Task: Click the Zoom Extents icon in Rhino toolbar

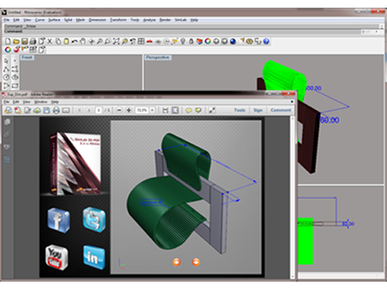Action: coord(116,41)
